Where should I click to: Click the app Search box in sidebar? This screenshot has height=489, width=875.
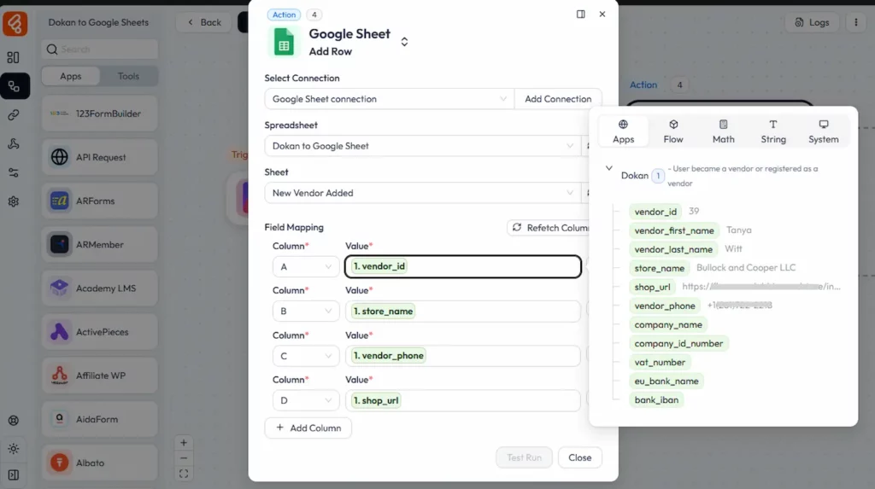99,49
